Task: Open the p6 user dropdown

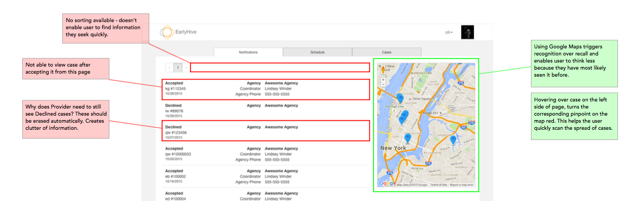Action: (x=449, y=32)
